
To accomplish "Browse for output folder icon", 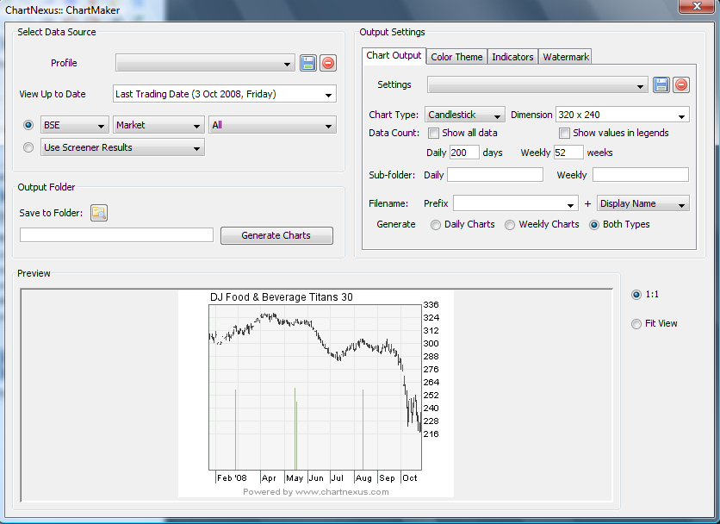I will pos(99,214).
